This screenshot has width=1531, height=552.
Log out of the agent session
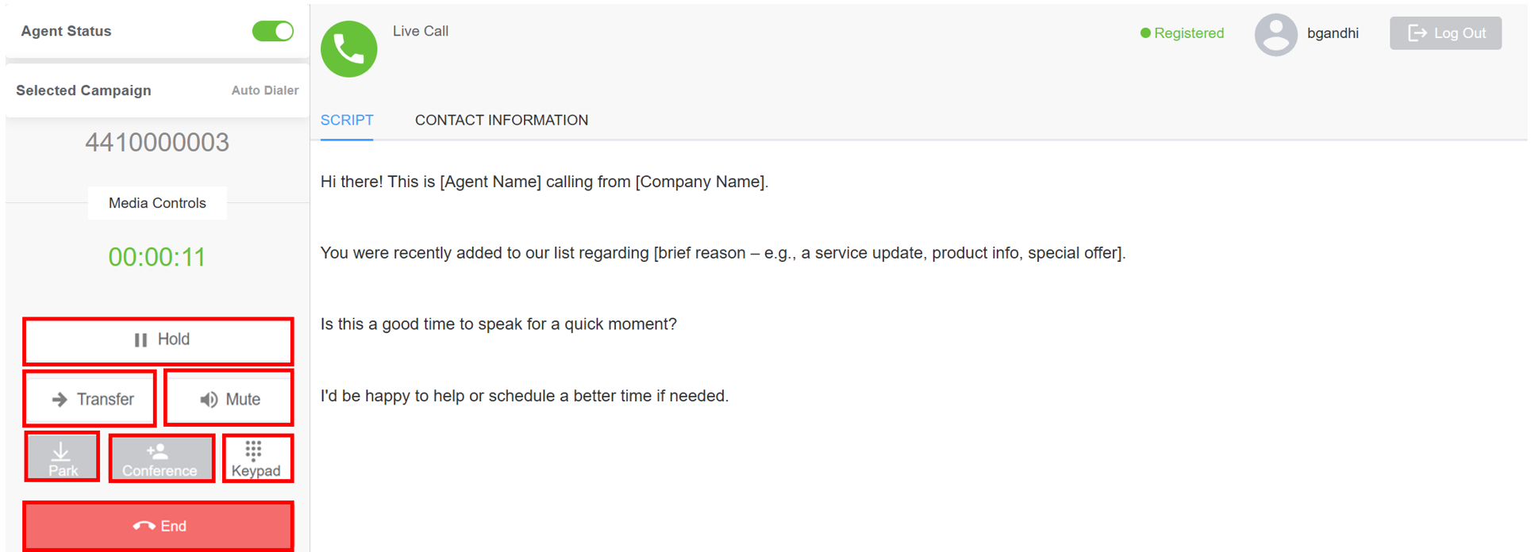tap(1445, 33)
